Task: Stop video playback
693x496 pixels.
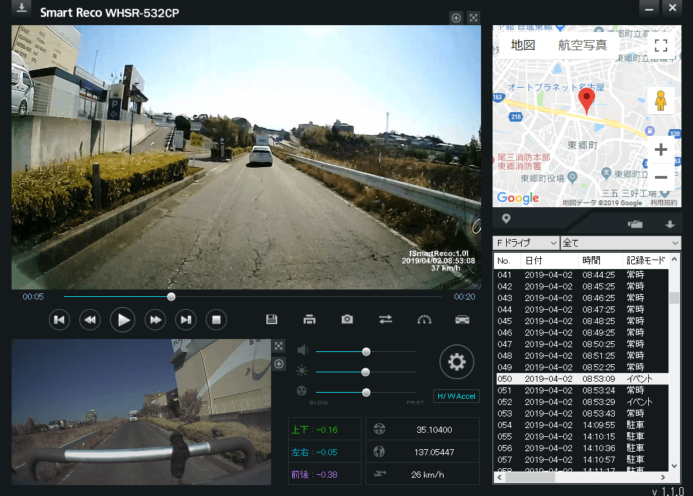Action: tap(216, 319)
